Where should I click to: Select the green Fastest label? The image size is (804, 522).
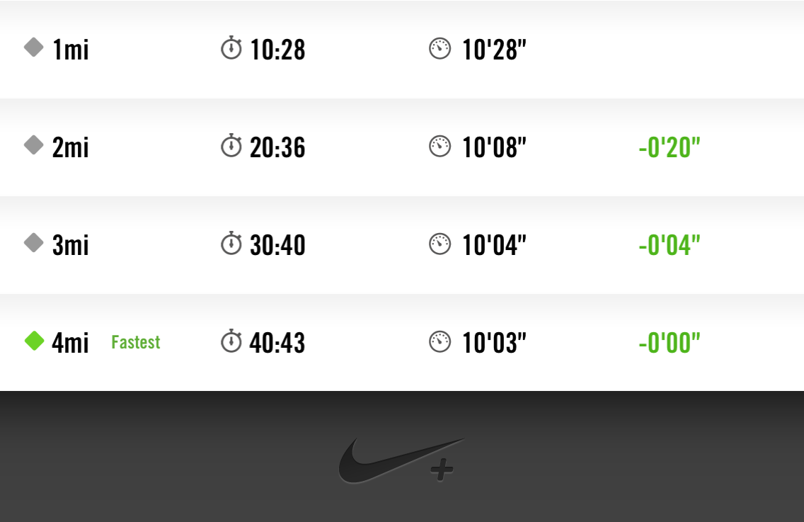point(136,343)
